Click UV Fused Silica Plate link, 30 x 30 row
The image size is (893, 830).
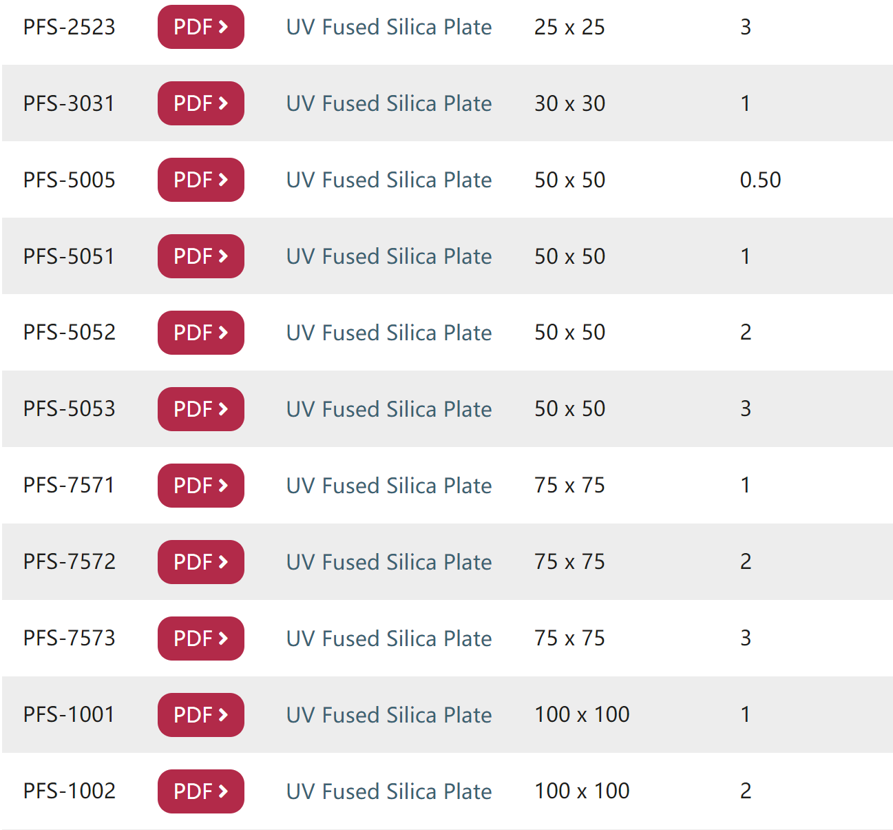point(389,103)
